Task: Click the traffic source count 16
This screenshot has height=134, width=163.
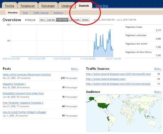Action: point(159,84)
